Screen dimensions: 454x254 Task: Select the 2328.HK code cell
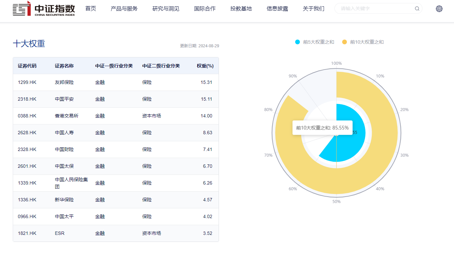pos(27,149)
